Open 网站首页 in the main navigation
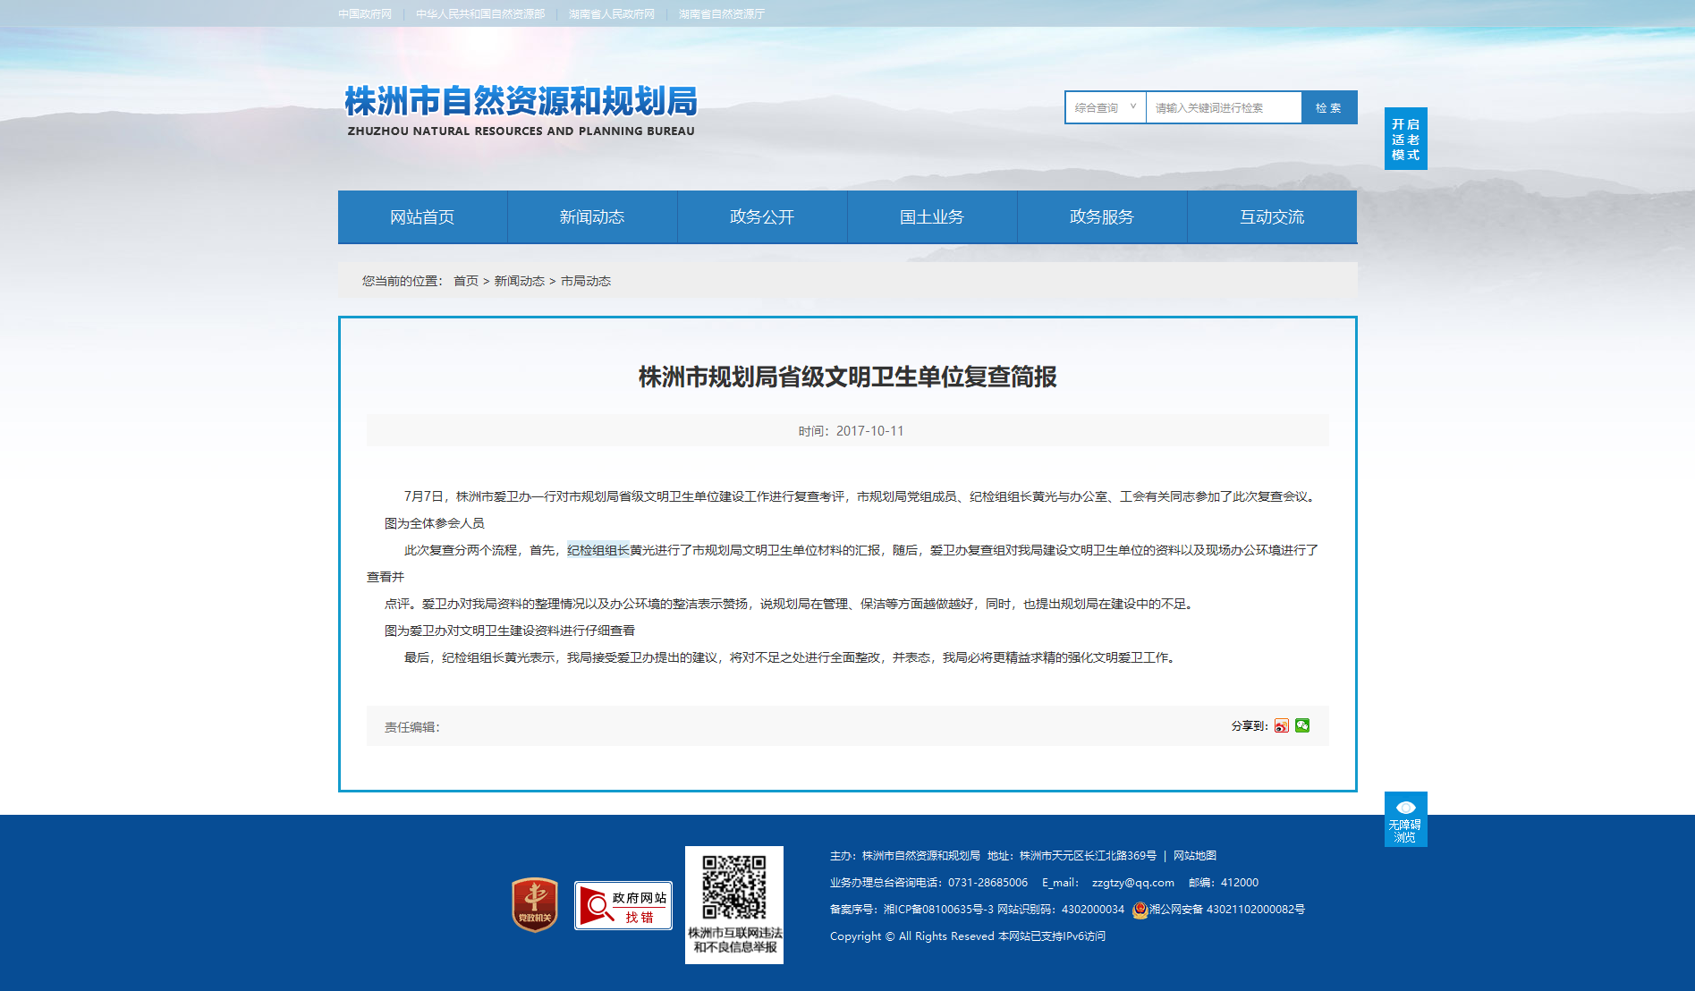This screenshot has width=1695, height=991. (x=422, y=216)
